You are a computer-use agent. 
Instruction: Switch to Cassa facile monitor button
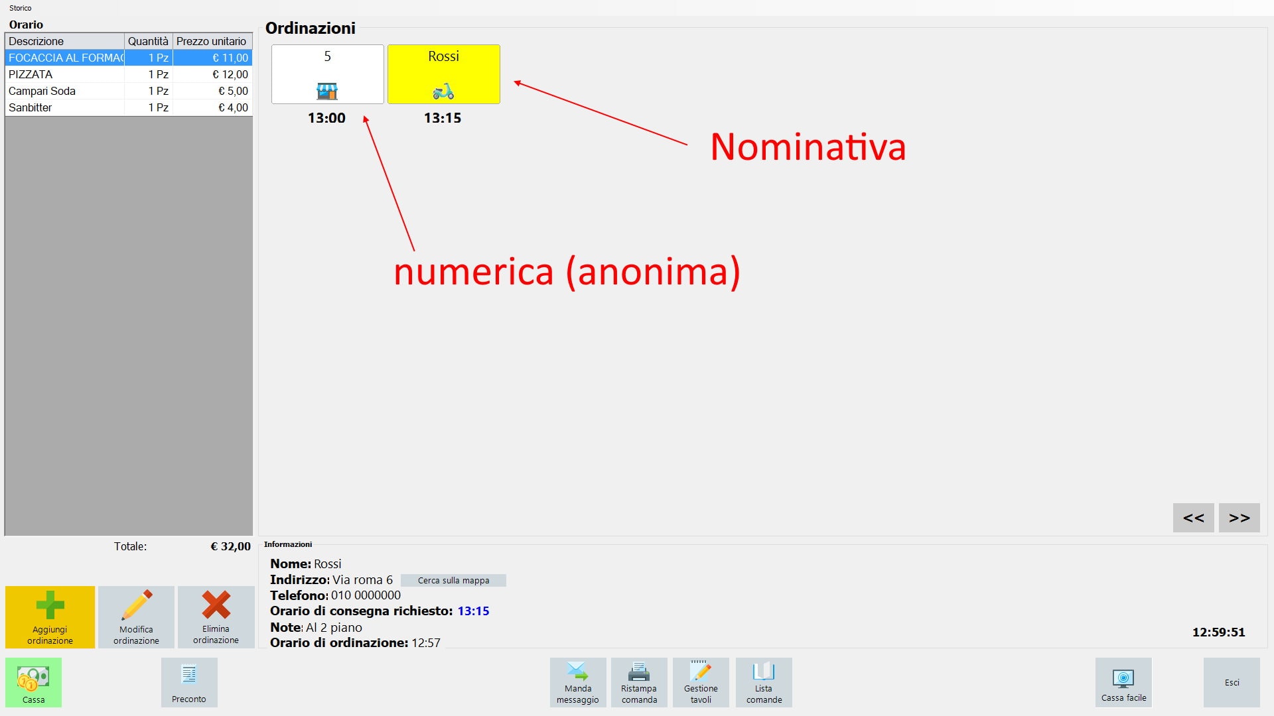pos(1123,682)
